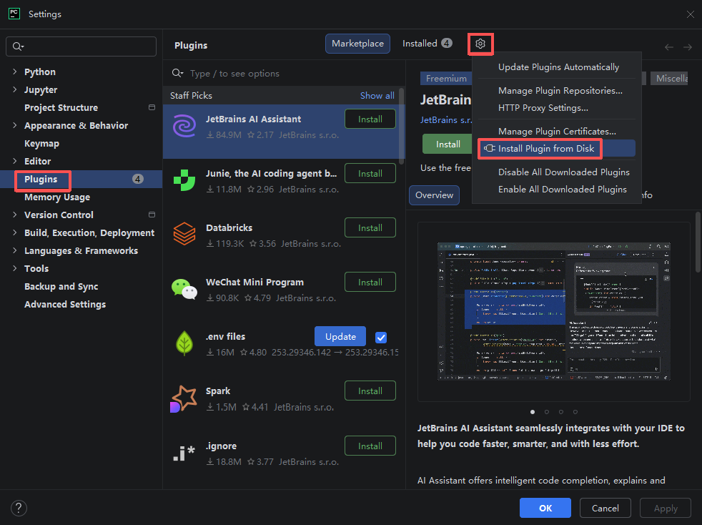Screen dimensions: 702x525
Task: Choose Install Plugin from Disk
Action: 556,149
